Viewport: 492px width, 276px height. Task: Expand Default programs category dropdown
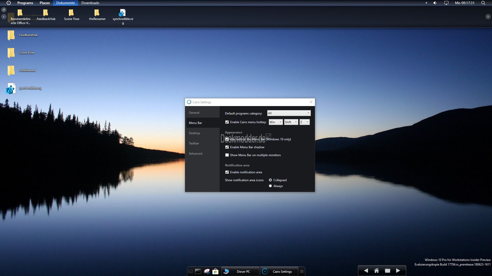[289, 113]
